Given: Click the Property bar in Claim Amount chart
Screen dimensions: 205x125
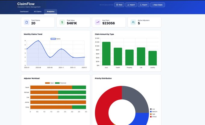Looking at the screenshot, I should pyautogui.click(x=129, y=58).
